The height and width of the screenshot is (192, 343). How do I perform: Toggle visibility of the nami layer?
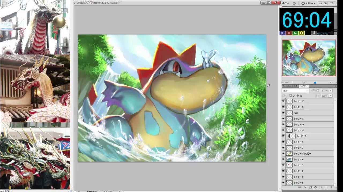(284, 113)
